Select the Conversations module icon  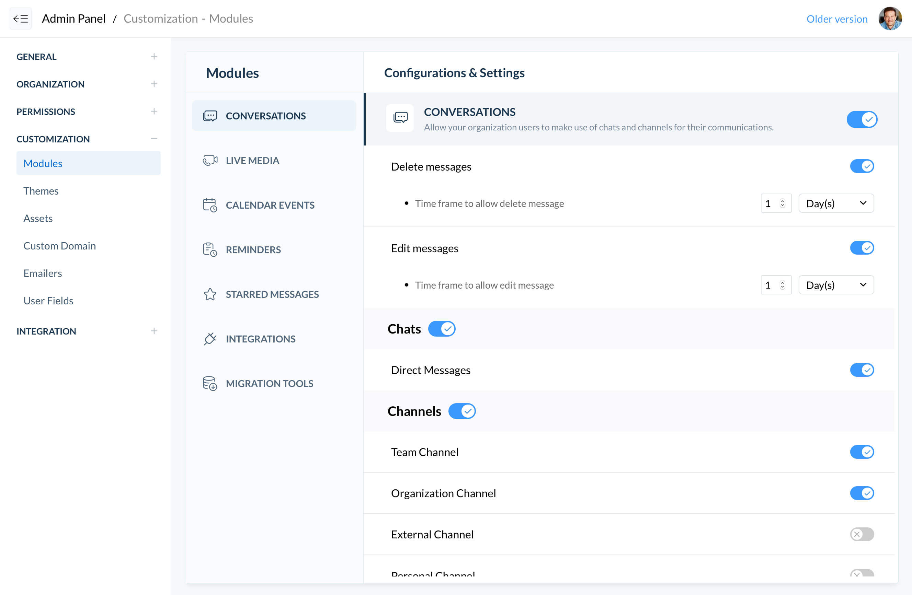[210, 116]
